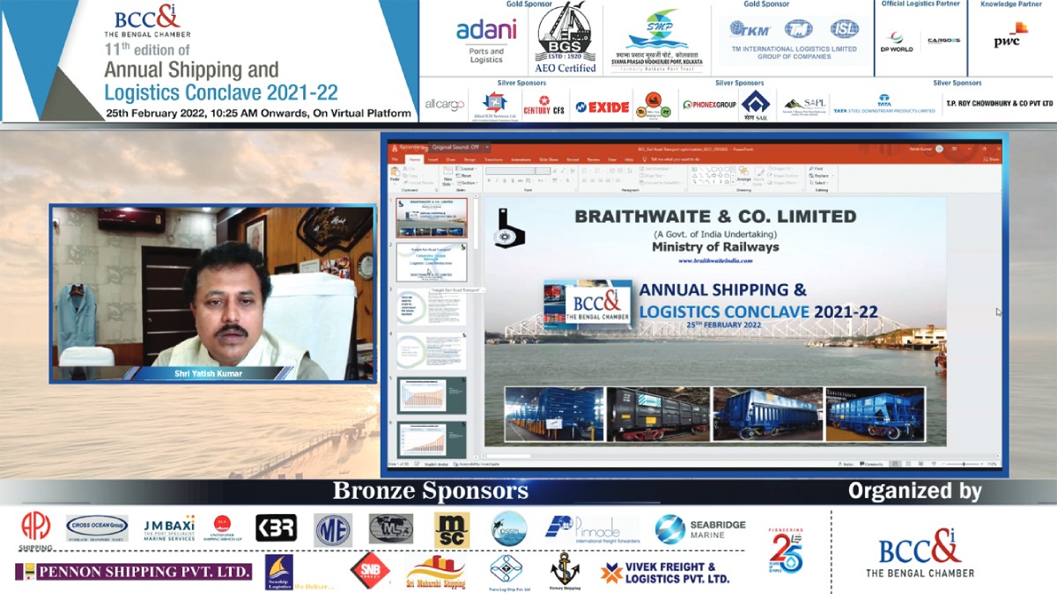Open the Design ribbon tab
The width and height of the screenshot is (1057, 594).
[469, 159]
